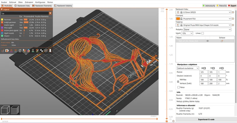Collapse the Legend panel triangle
Image resolution: width=237 pixels, height=123 pixels.
click(2, 9)
